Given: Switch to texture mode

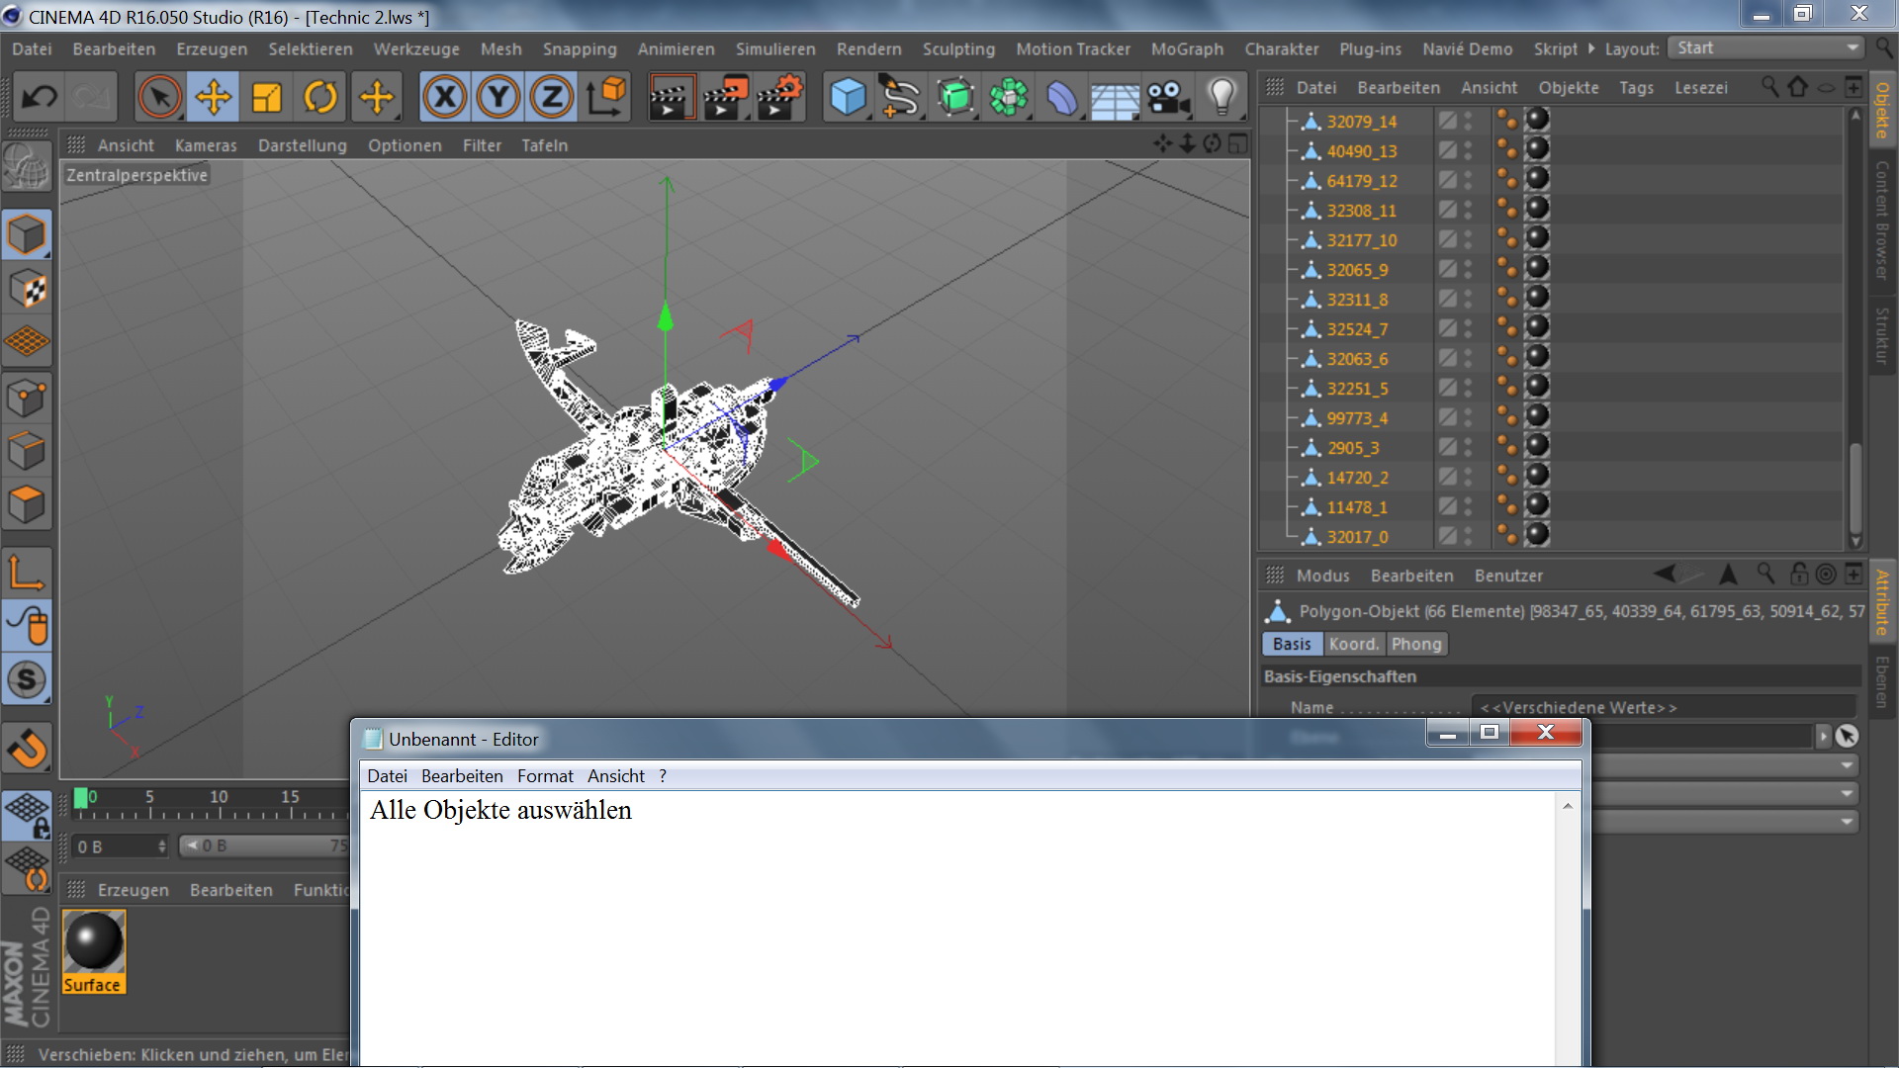Looking at the screenshot, I should [x=27, y=289].
